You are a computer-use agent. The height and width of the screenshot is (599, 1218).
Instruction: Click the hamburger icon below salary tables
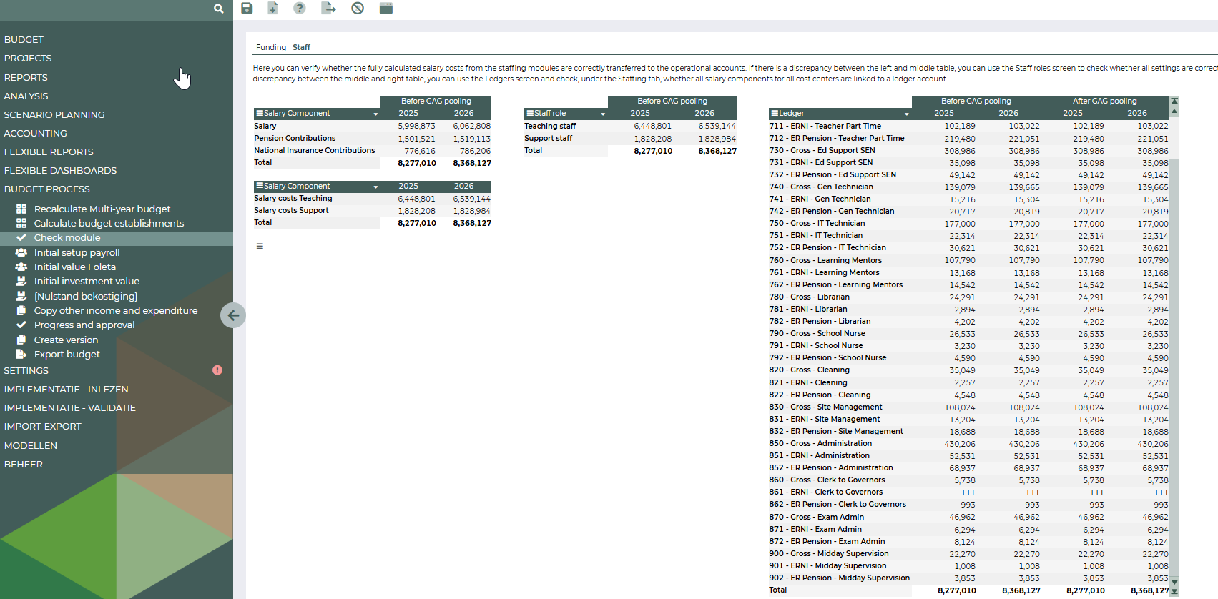[x=260, y=246]
